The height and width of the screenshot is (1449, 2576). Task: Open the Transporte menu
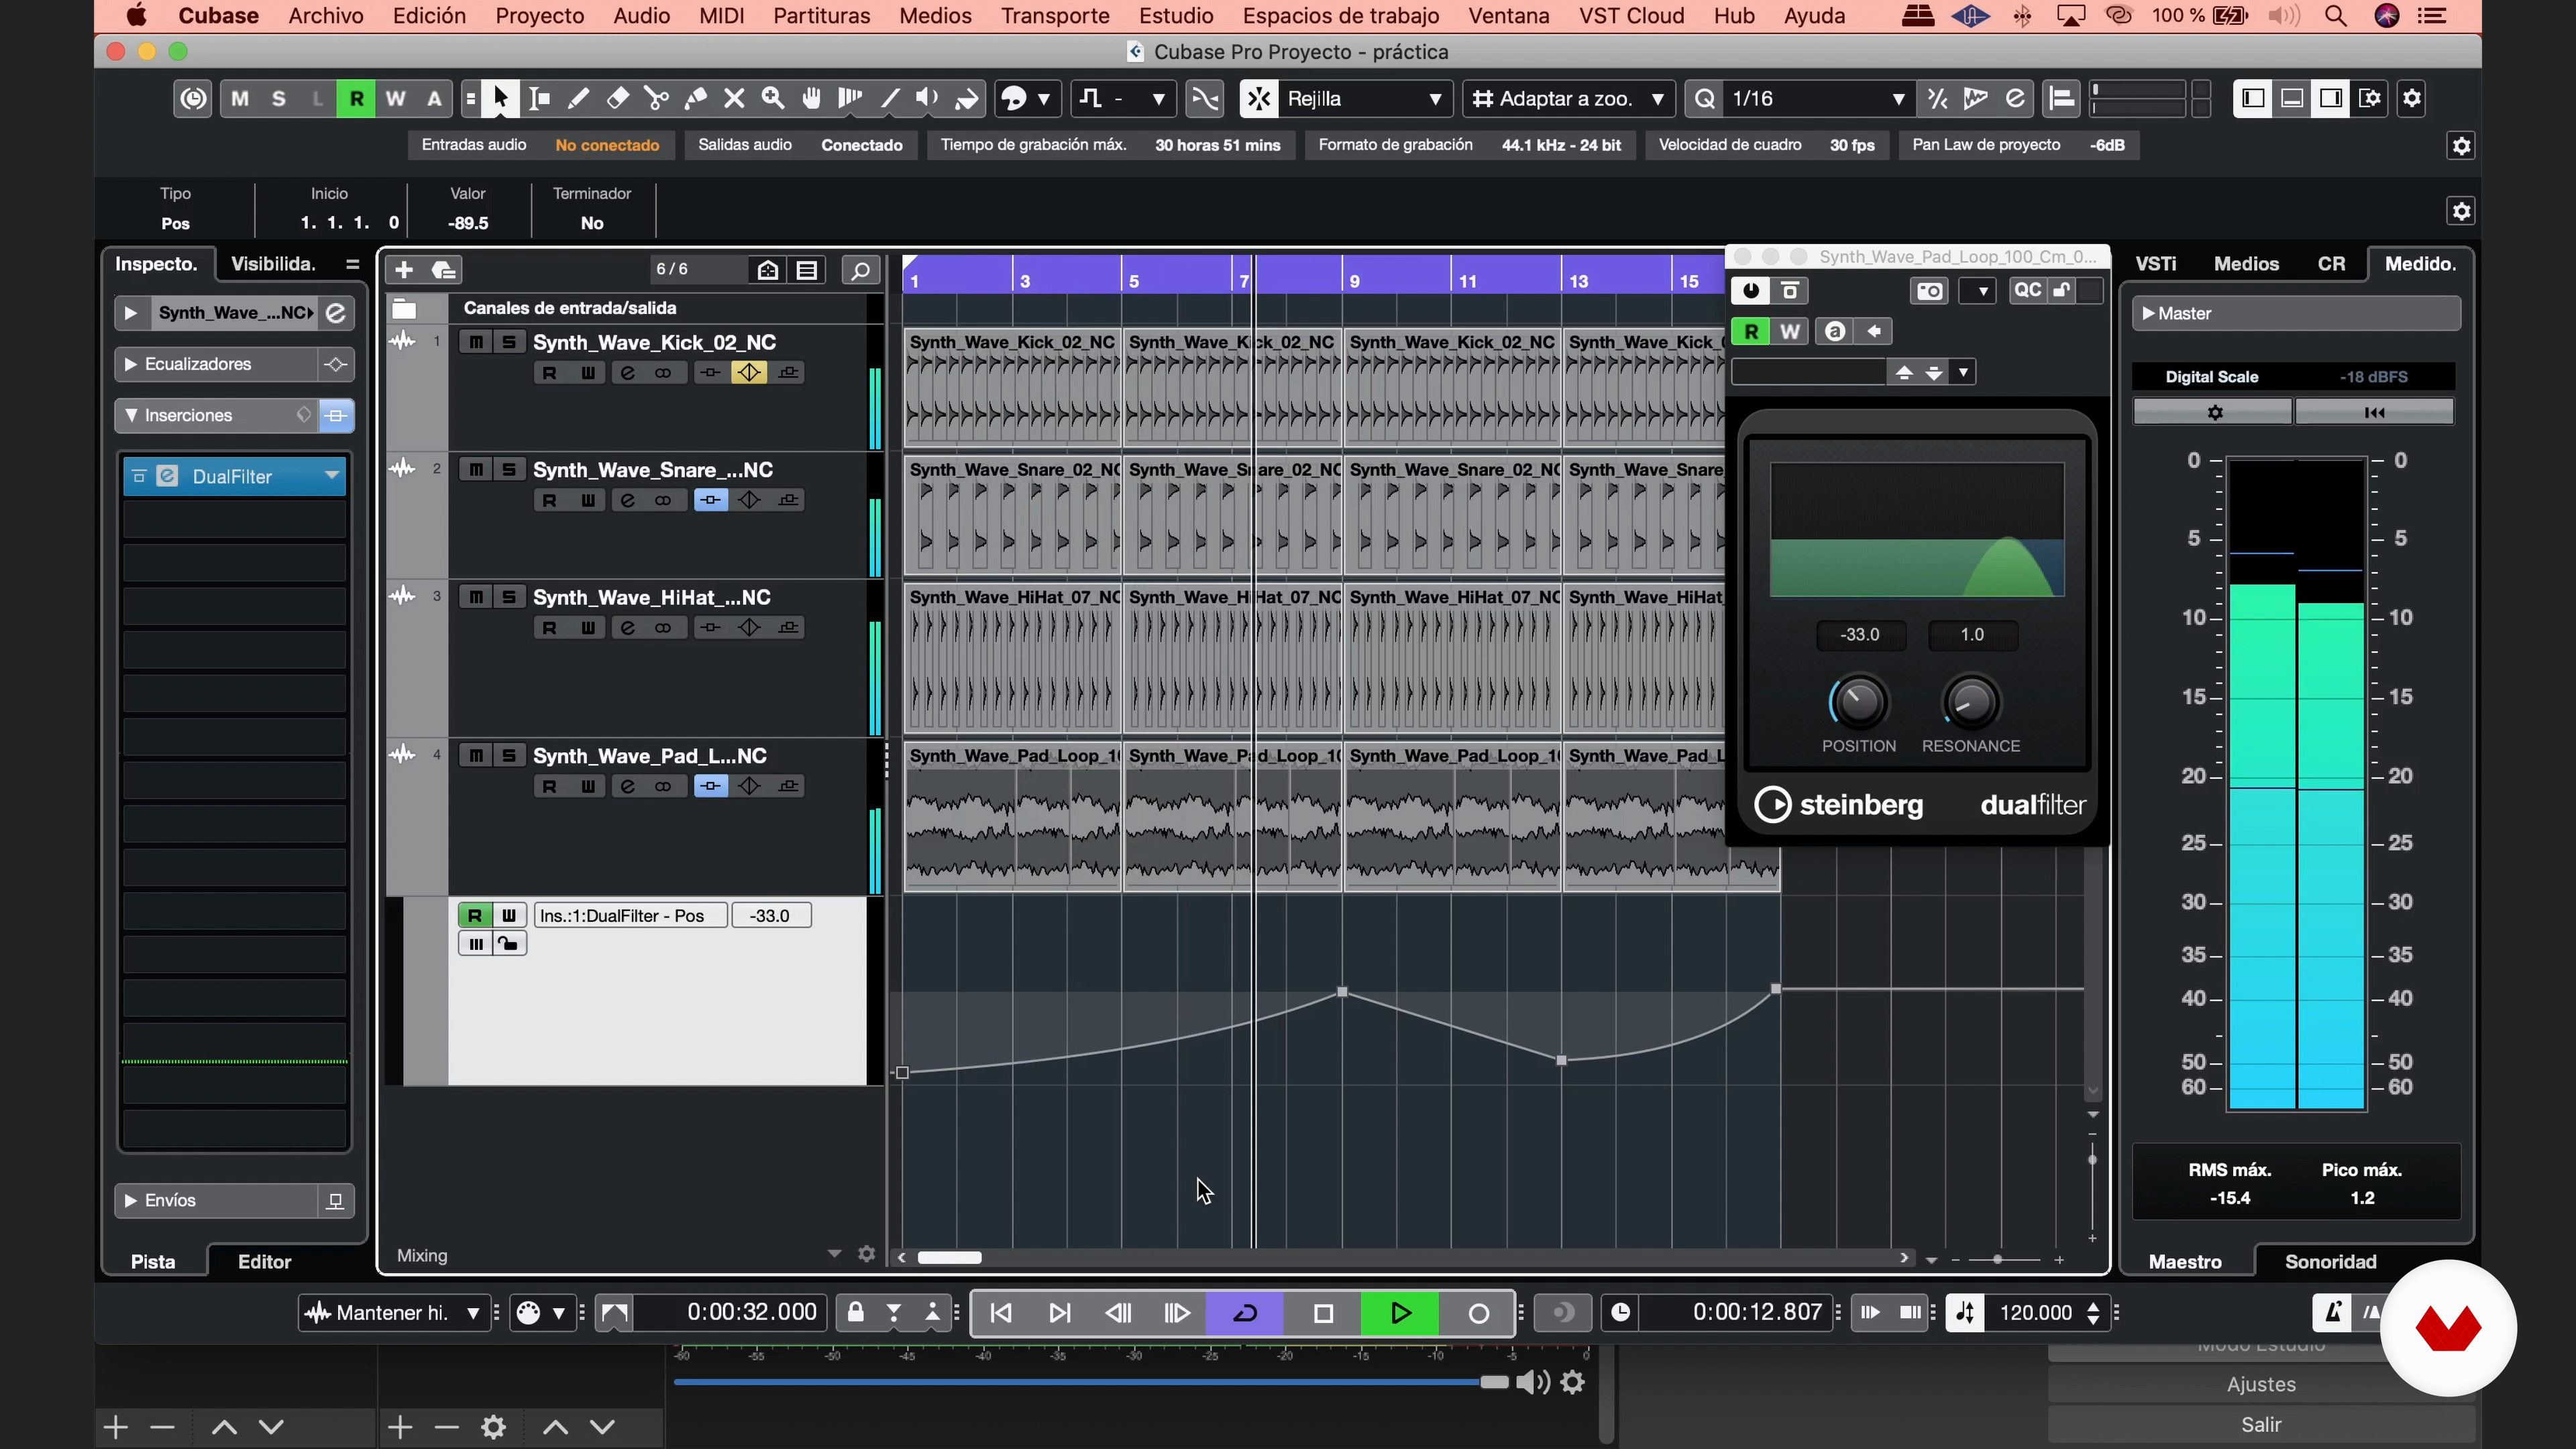1055,16
